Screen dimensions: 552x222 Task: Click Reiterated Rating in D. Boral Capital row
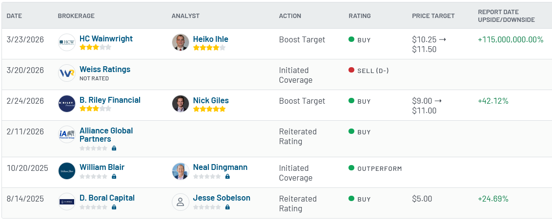point(298,203)
